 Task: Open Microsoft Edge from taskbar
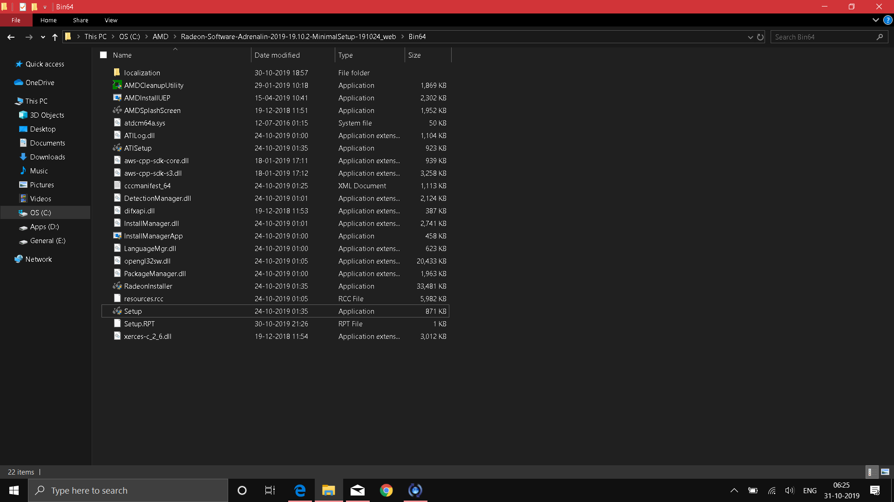point(300,490)
